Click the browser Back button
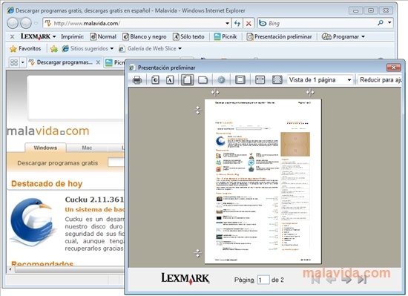The width and height of the screenshot is (408, 296). tap(13, 24)
